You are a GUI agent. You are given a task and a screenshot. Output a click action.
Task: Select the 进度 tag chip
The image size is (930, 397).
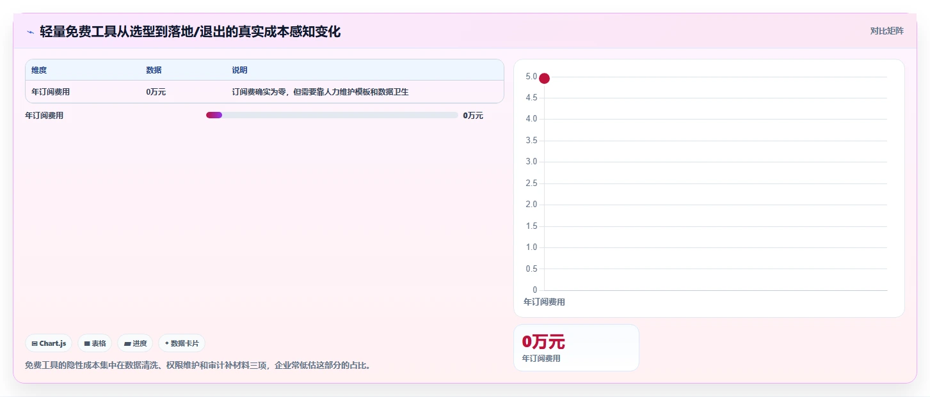(x=135, y=343)
